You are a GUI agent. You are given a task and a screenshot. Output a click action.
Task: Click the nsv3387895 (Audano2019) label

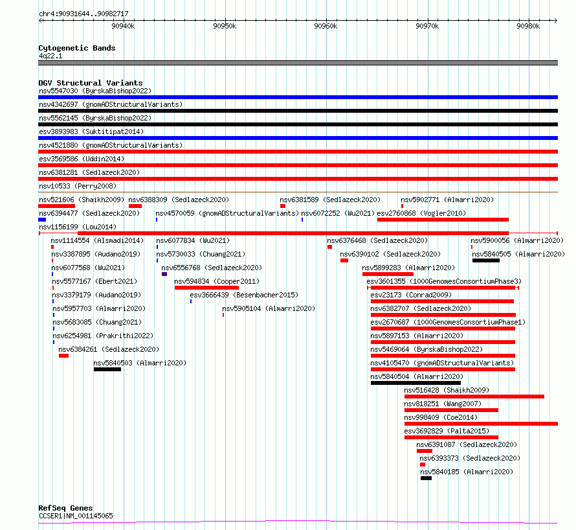point(96,254)
